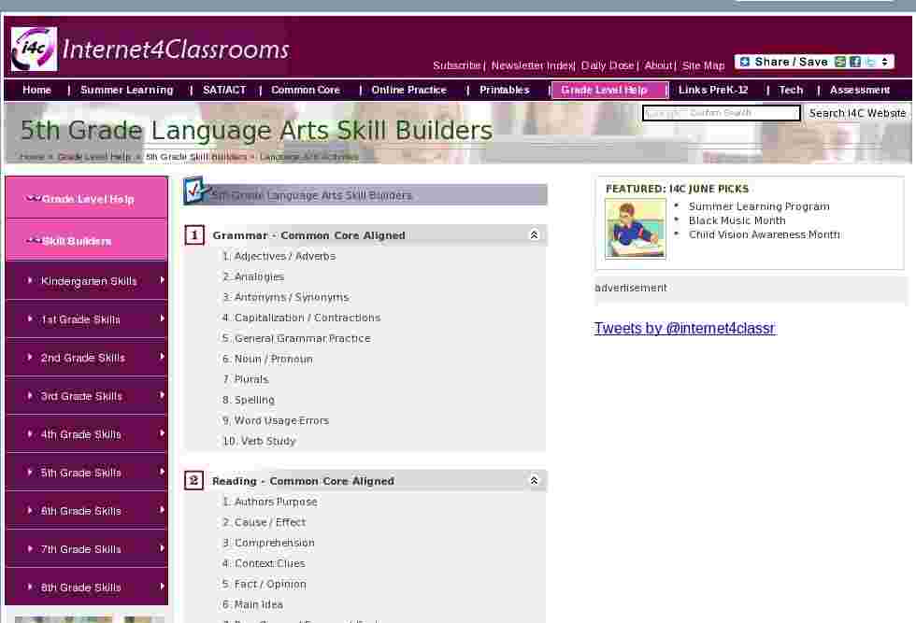The width and height of the screenshot is (916, 623).
Task: Open the Home menu item
Action: tap(36, 90)
